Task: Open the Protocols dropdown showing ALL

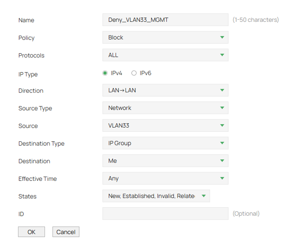Action: pyautogui.click(x=165, y=55)
